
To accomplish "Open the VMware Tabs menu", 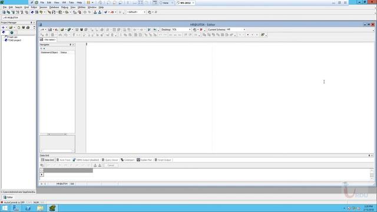I will 71,2.
